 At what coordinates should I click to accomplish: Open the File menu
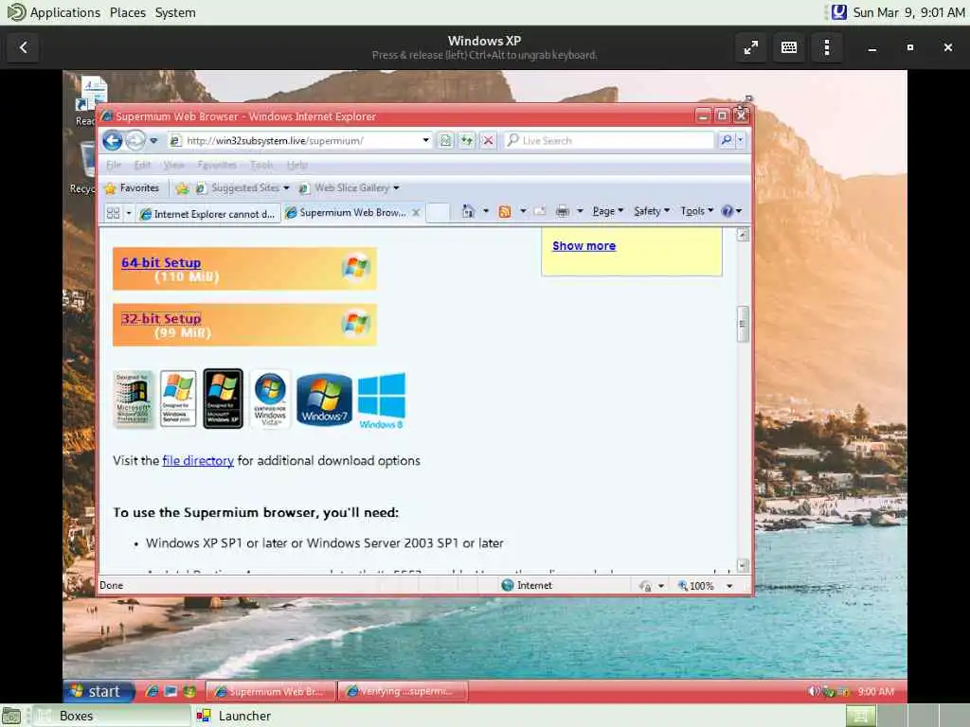point(114,165)
